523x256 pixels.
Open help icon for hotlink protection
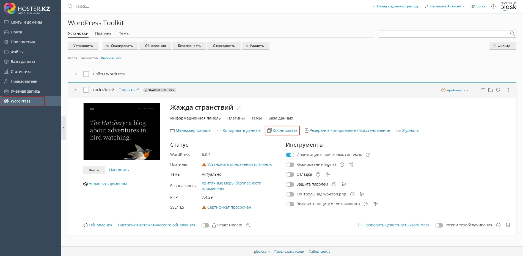366,204
